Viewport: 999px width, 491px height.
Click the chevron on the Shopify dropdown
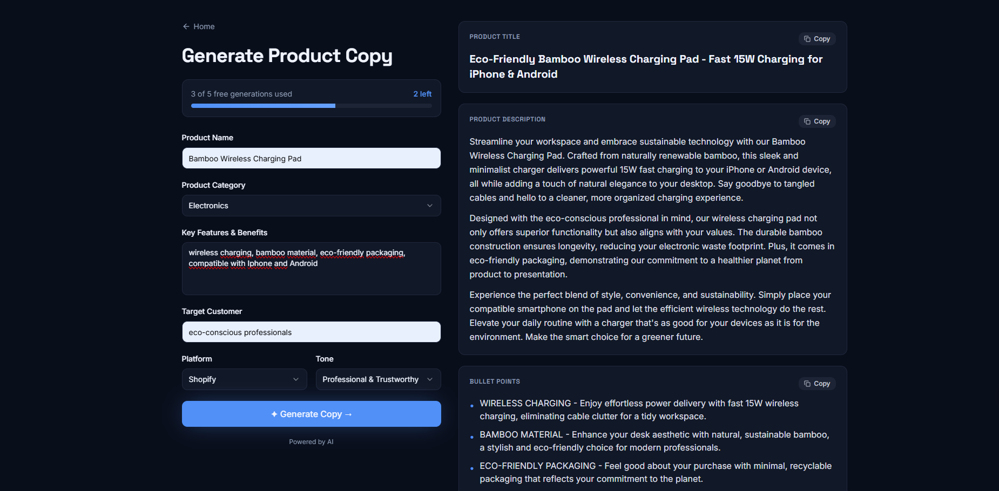296,379
